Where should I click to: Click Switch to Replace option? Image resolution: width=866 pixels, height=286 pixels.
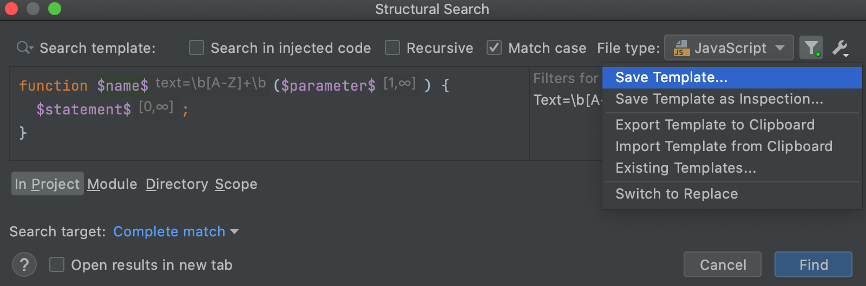pos(677,194)
